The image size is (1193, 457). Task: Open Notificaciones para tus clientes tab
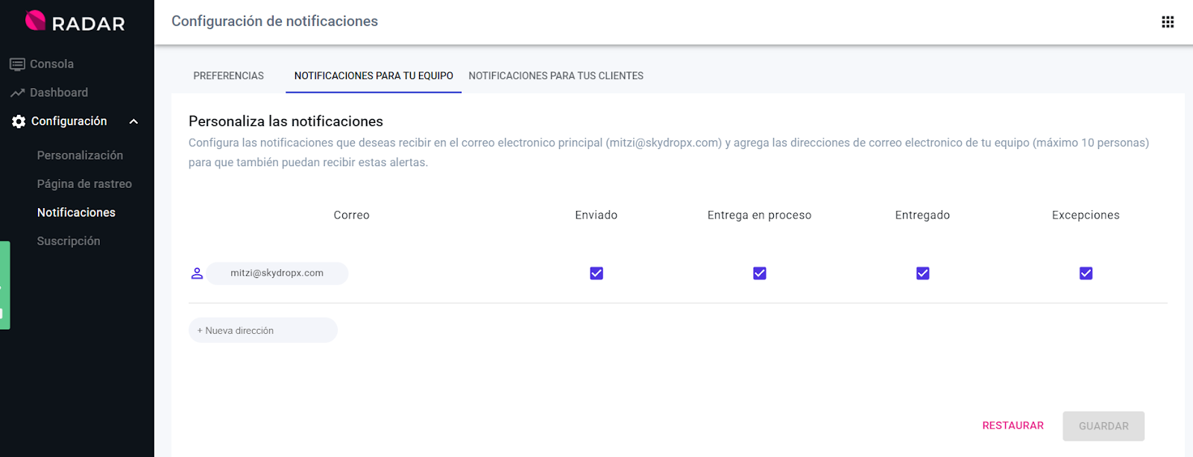[555, 76]
